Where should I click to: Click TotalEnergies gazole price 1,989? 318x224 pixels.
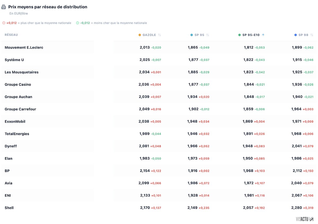pos(145,134)
